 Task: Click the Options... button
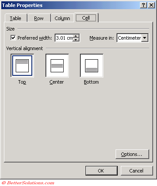(132, 154)
